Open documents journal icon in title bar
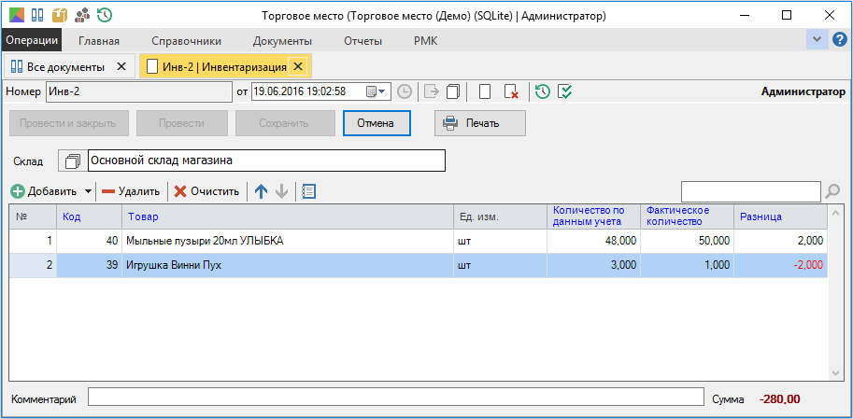 point(37,15)
